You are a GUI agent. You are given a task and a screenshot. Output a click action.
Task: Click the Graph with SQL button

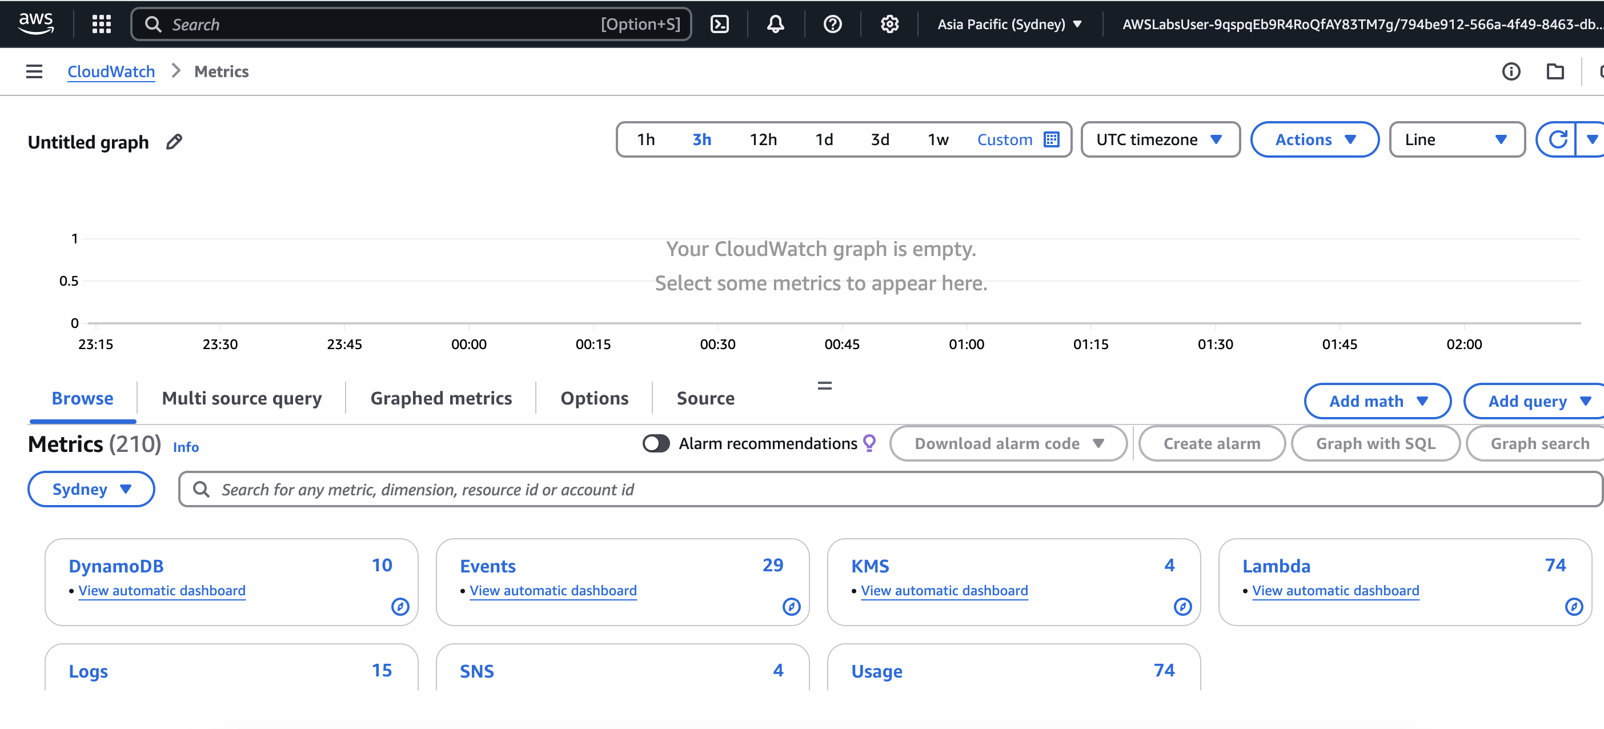coord(1376,443)
